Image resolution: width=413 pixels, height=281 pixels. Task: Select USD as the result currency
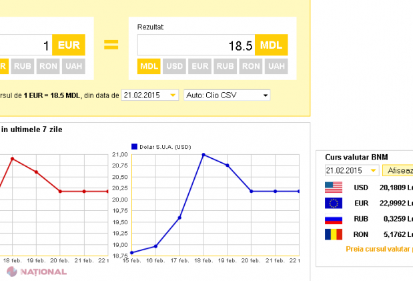pos(175,67)
